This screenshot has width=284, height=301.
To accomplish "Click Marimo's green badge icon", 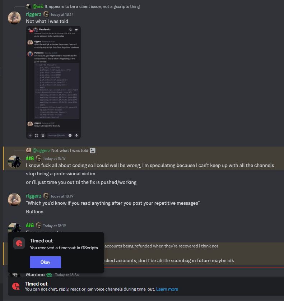I will pyautogui.click(x=49, y=275).
